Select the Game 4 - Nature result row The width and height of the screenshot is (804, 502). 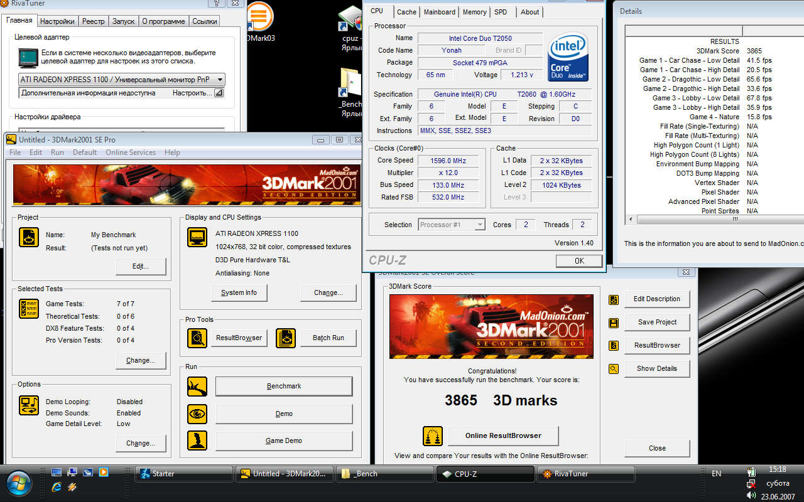click(x=714, y=117)
